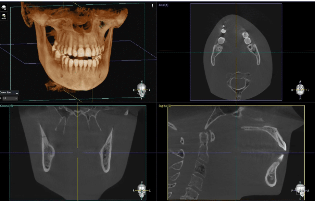The height and width of the screenshot is (201, 315).
Task: Click the orientation skull in the Axial view
Action: (x=300, y=89)
